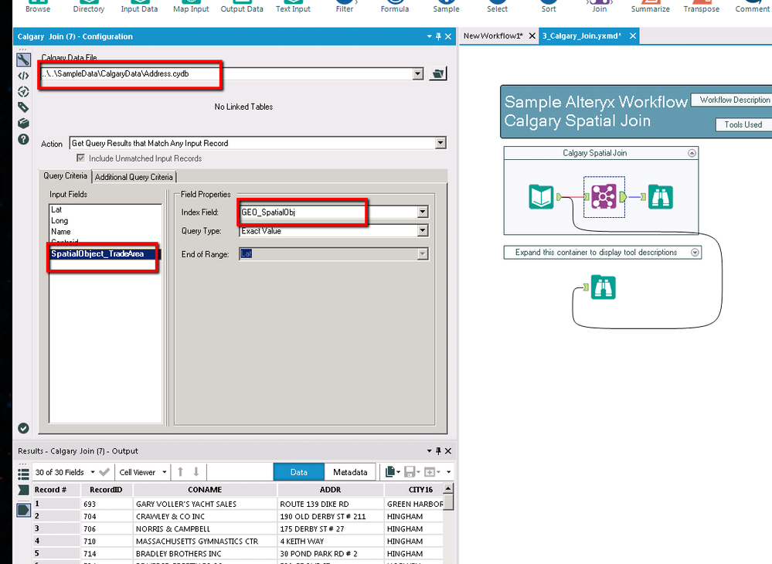Close the 3_Calgary_Join.yxmd tab
The height and width of the screenshot is (564, 772).
tap(633, 36)
